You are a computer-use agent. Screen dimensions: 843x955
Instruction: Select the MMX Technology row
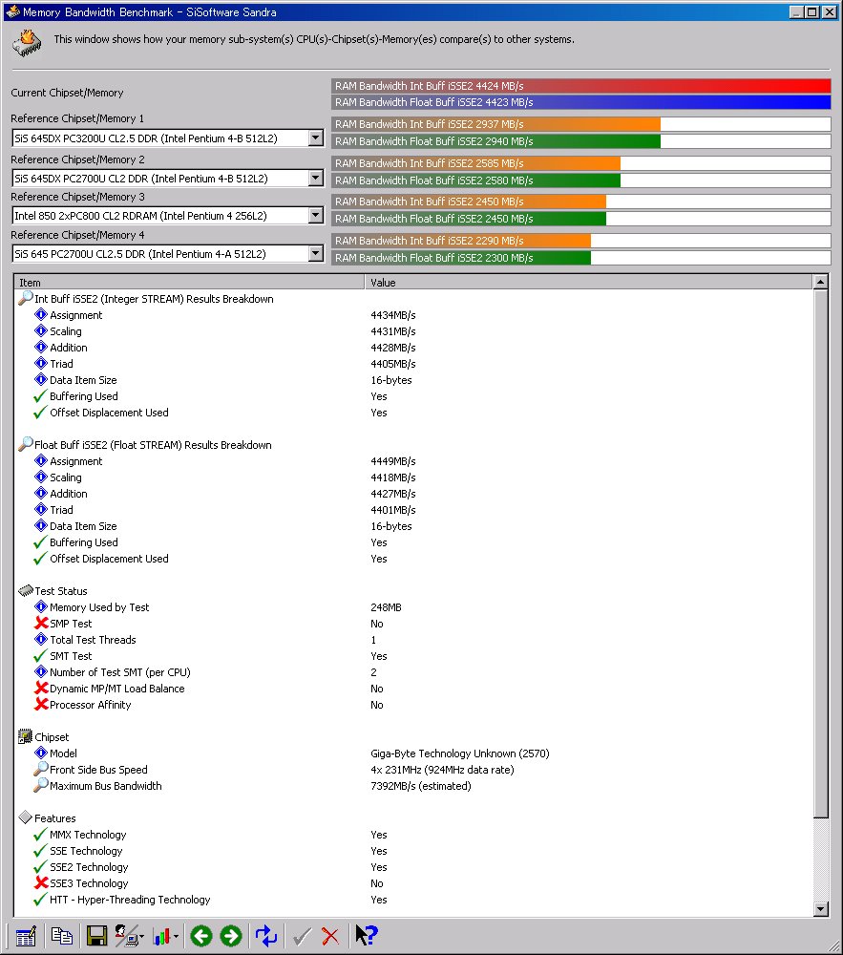tap(413, 835)
